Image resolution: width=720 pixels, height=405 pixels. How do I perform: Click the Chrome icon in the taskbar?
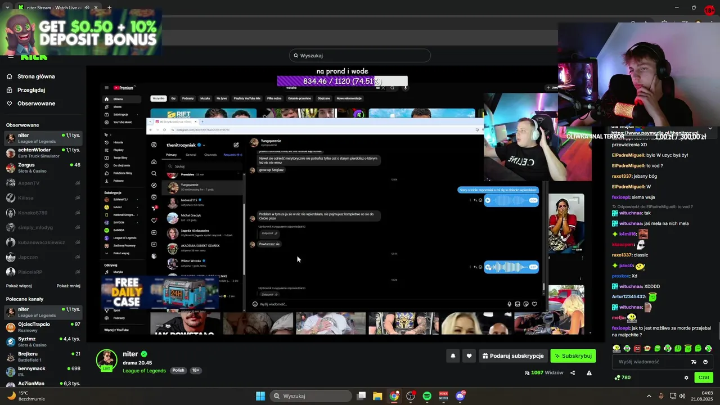pyautogui.click(x=394, y=396)
